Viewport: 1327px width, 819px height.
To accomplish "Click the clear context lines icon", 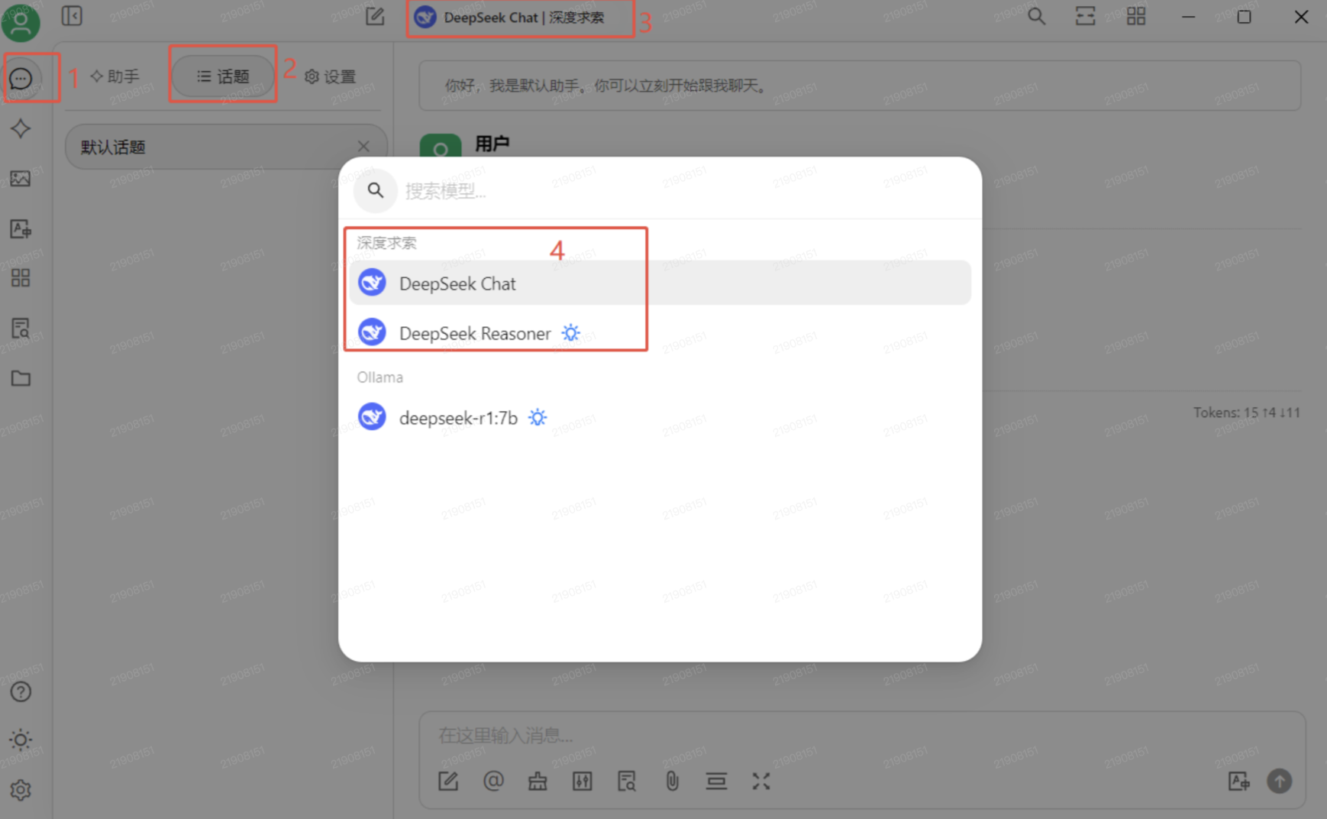I will [716, 781].
